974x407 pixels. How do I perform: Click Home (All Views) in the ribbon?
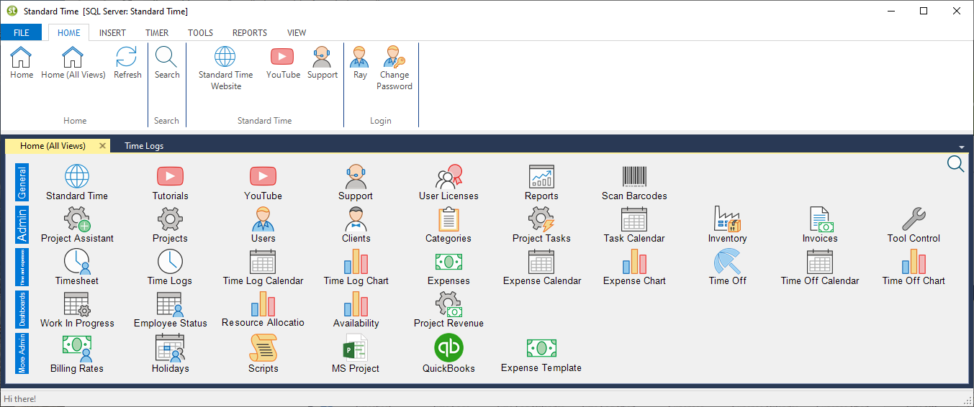coord(73,63)
